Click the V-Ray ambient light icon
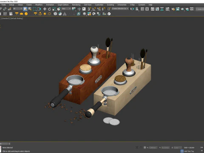 [x=49, y=14]
